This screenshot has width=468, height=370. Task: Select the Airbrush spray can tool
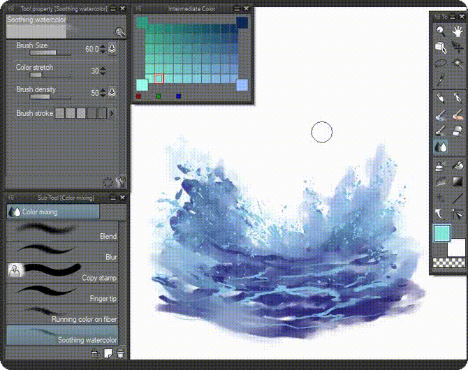(441, 165)
